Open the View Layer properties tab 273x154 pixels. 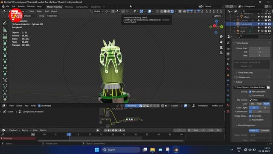coord(228,59)
